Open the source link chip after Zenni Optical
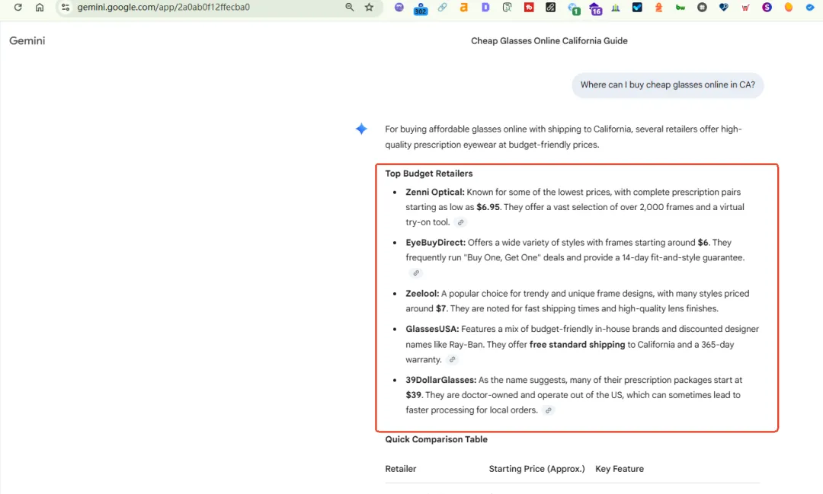This screenshot has height=494, width=823. point(461,222)
